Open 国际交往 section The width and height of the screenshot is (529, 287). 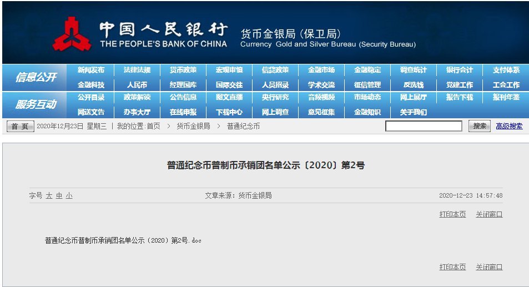(229, 84)
